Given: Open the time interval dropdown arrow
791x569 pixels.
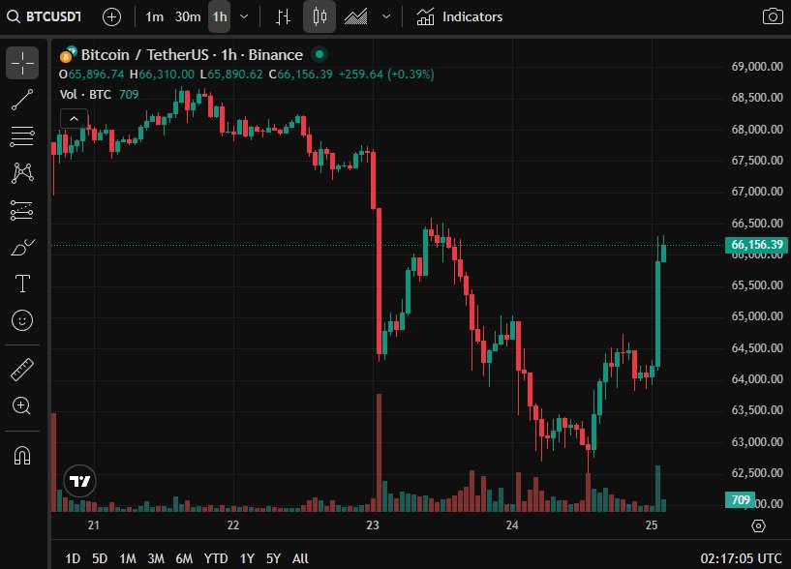Looking at the screenshot, I should click(244, 16).
